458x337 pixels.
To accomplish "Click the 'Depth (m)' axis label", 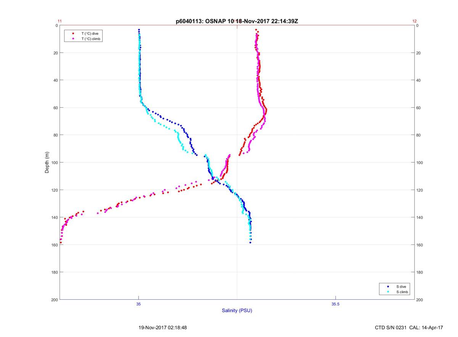I will 47,162.
